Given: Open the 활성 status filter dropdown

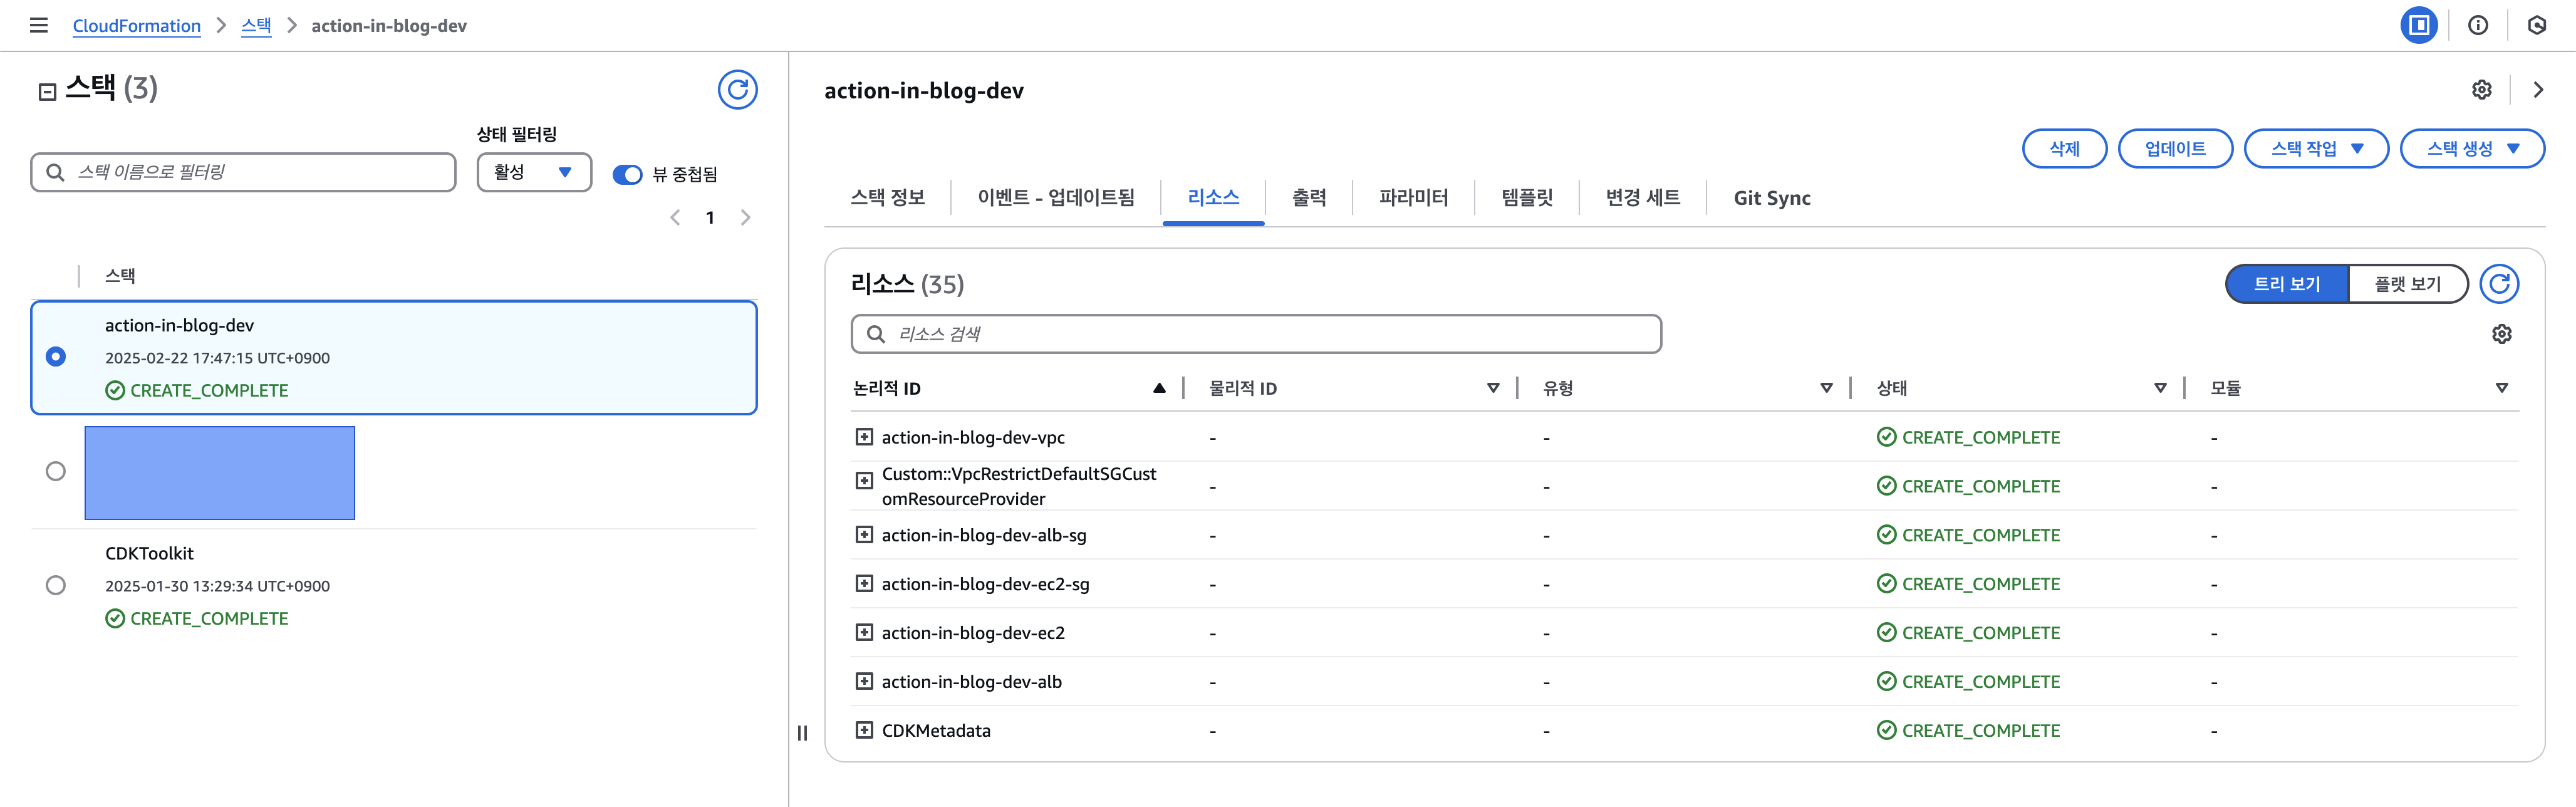Looking at the screenshot, I should [x=533, y=172].
